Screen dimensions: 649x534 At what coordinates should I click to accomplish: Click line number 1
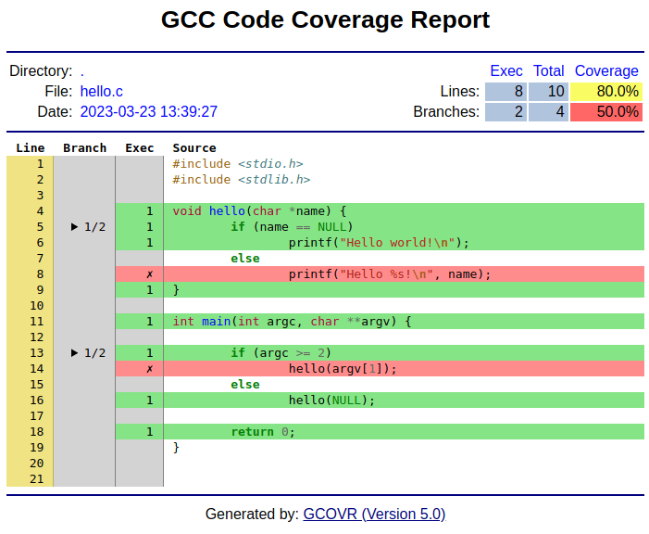(40, 164)
